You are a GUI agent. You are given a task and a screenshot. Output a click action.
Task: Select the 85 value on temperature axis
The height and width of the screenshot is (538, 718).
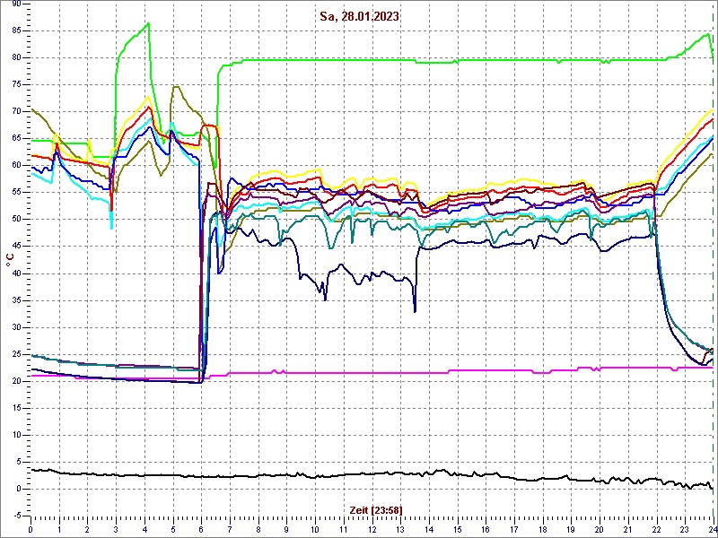[x=15, y=30]
